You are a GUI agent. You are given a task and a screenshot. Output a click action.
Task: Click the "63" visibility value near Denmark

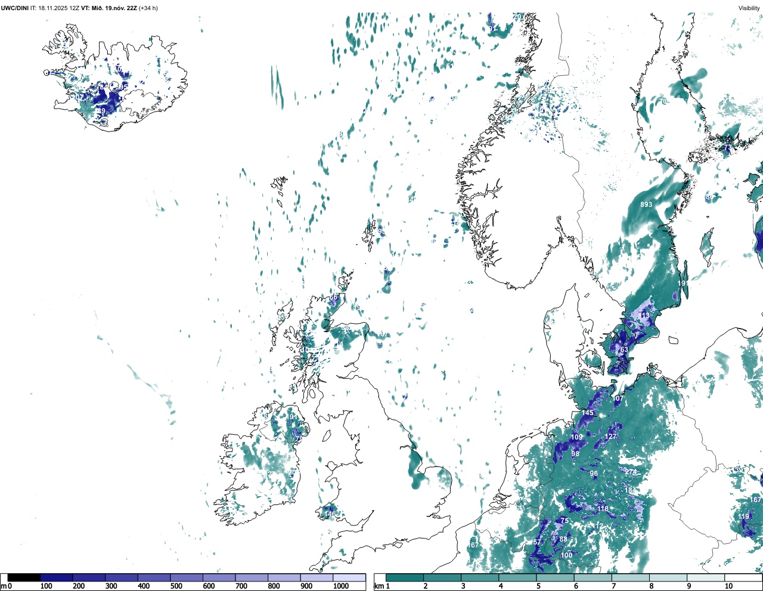coord(624,350)
